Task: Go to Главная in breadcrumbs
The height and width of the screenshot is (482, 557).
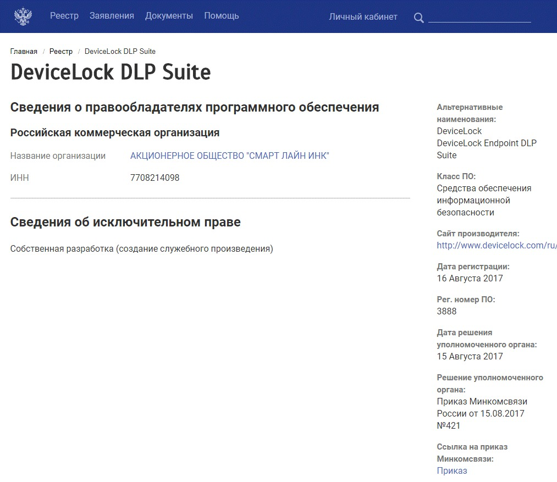Action: point(24,52)
